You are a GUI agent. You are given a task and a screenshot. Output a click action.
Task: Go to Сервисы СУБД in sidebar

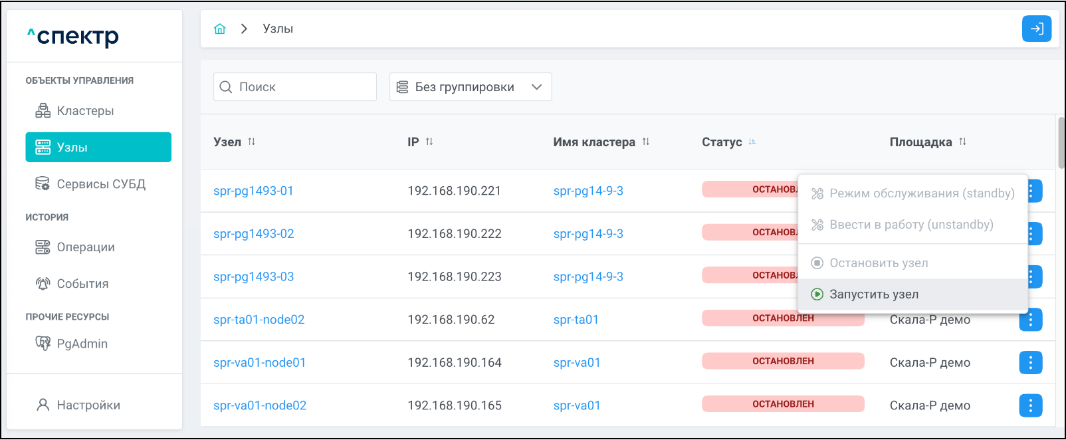click(x=100, y=184)
